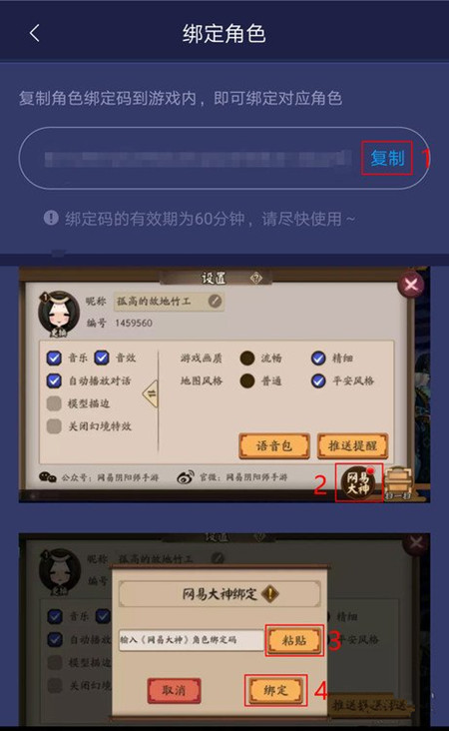Click the blurred binding code field

(198, 158)
